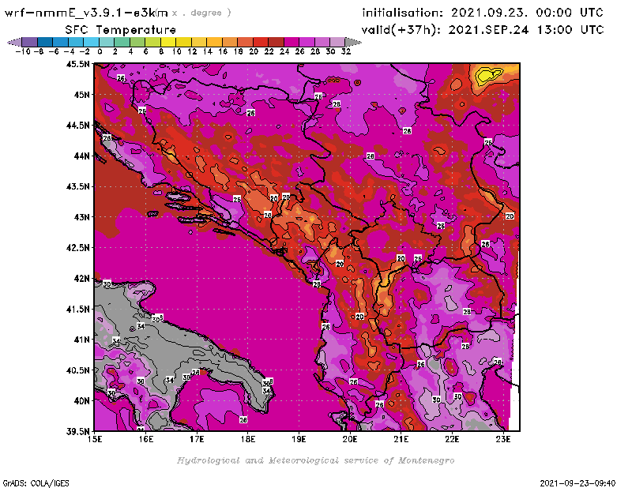Click the legend swatch between 4 and 6

[x=137, y=42]
